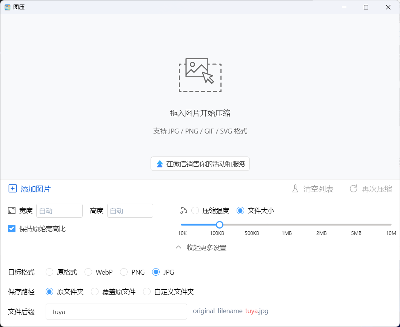
Task: Click the resize dimensions icon beside 宽度
Action: click(x=12, y=210)
